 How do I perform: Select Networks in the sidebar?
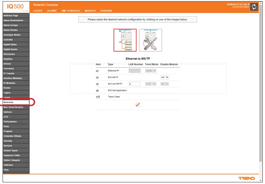pos(16,102)
